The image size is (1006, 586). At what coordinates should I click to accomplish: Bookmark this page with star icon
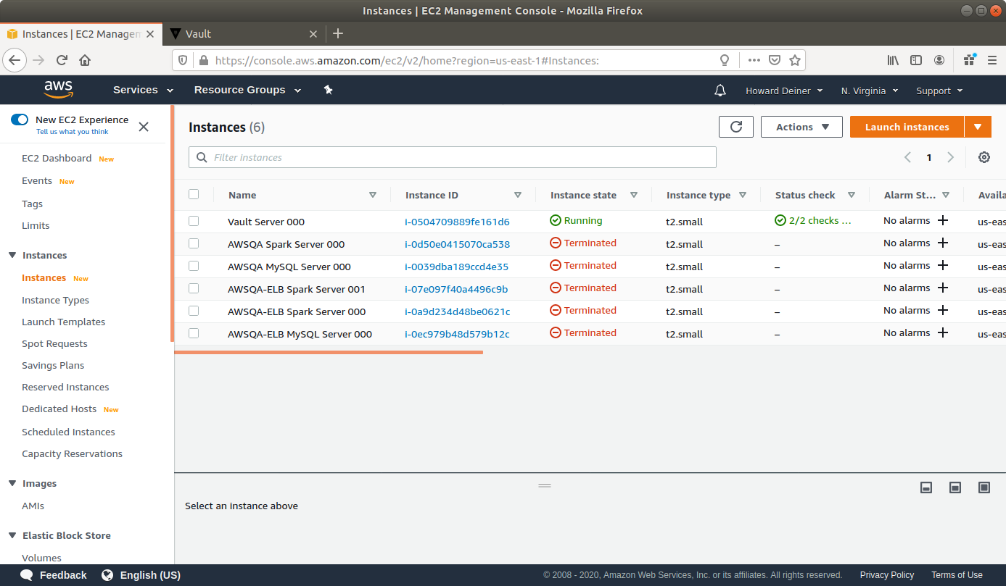[795, 60]
